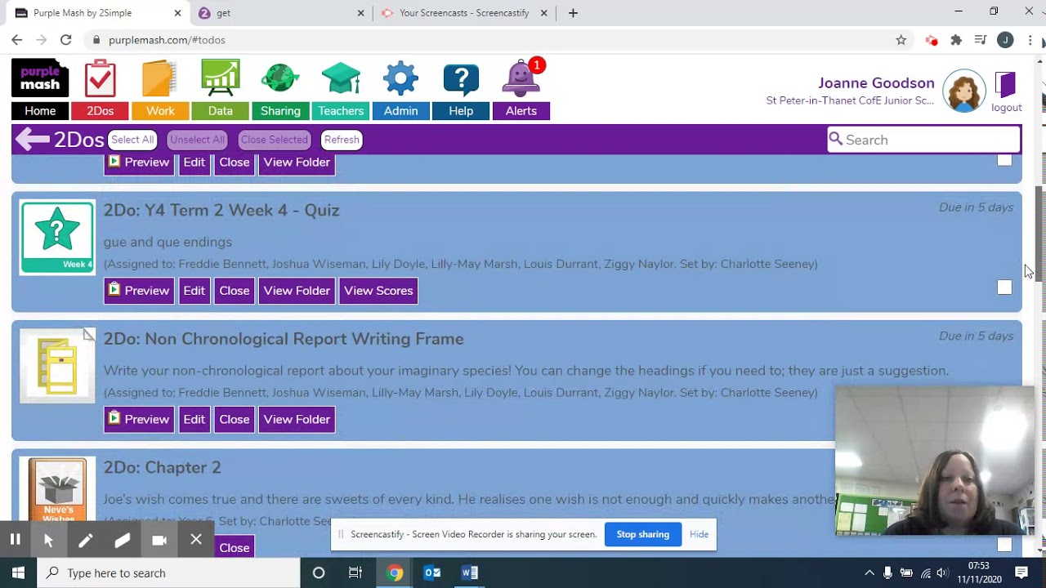The image size is (1046, 588).
Task: Show hidden system tray icons
Action: [x=869, y=572]
